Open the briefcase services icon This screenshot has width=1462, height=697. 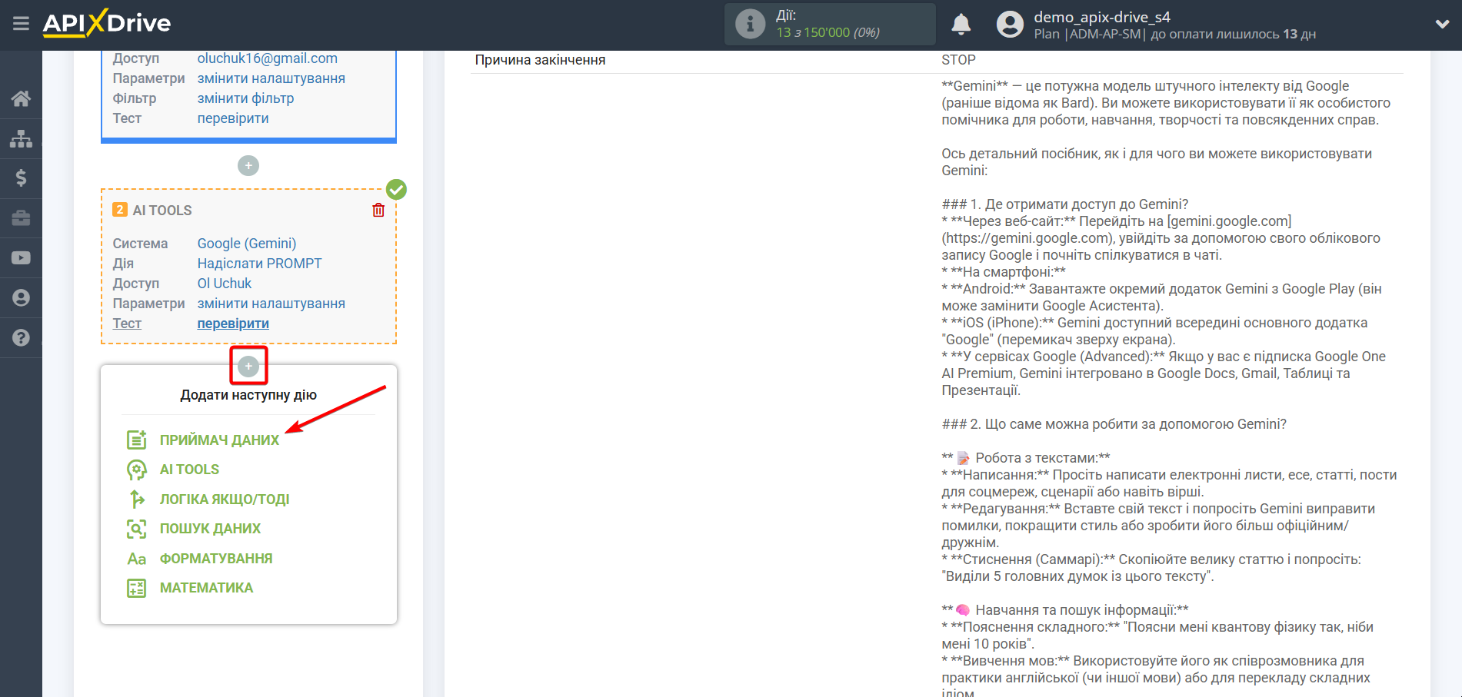click(21, 218)
